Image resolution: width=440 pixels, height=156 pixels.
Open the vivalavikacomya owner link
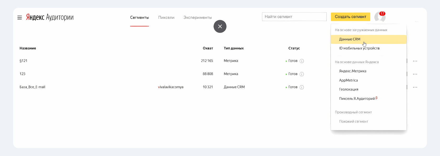pyautogui.click(x=171, y=87)
